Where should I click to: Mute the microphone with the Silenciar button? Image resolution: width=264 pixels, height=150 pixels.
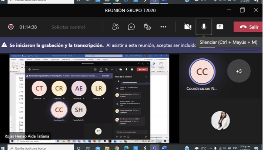pos(204,27)
